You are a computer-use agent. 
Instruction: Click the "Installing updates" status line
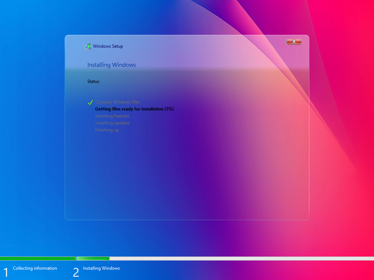point(112,123)
